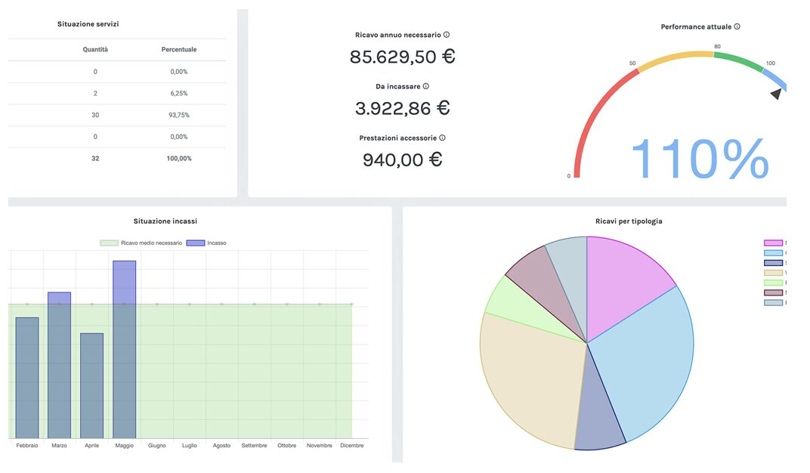Image resolution: width=810 pixels, height=473 pixels.
Task: Select the Marzo bar in the chart
Action: (59, 364)
